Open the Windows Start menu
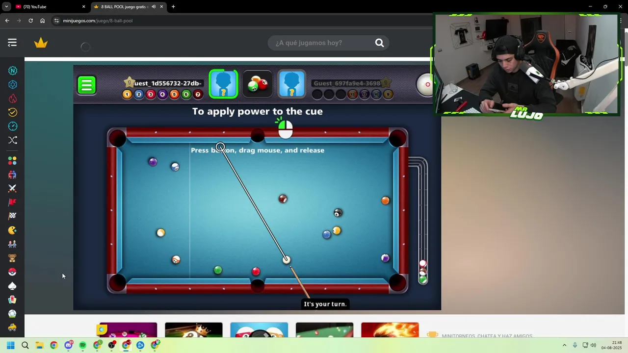 pos(10,345)
